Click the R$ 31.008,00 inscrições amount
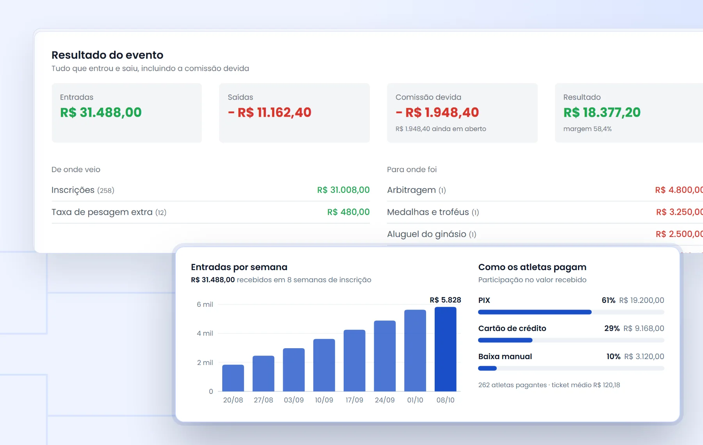 coord(343,190)
